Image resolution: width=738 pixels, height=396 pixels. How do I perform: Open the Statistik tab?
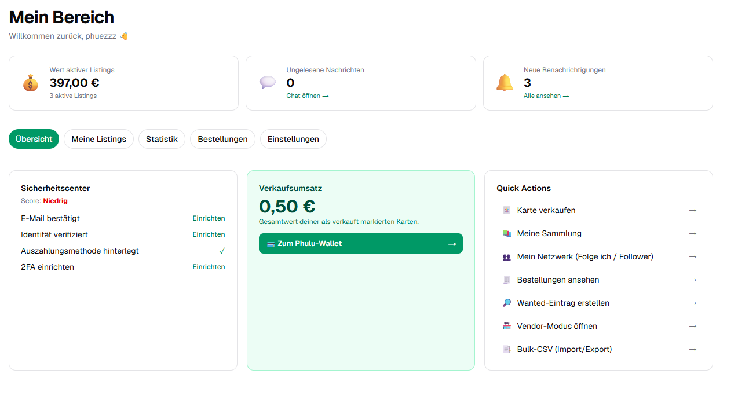pos(162,139)
